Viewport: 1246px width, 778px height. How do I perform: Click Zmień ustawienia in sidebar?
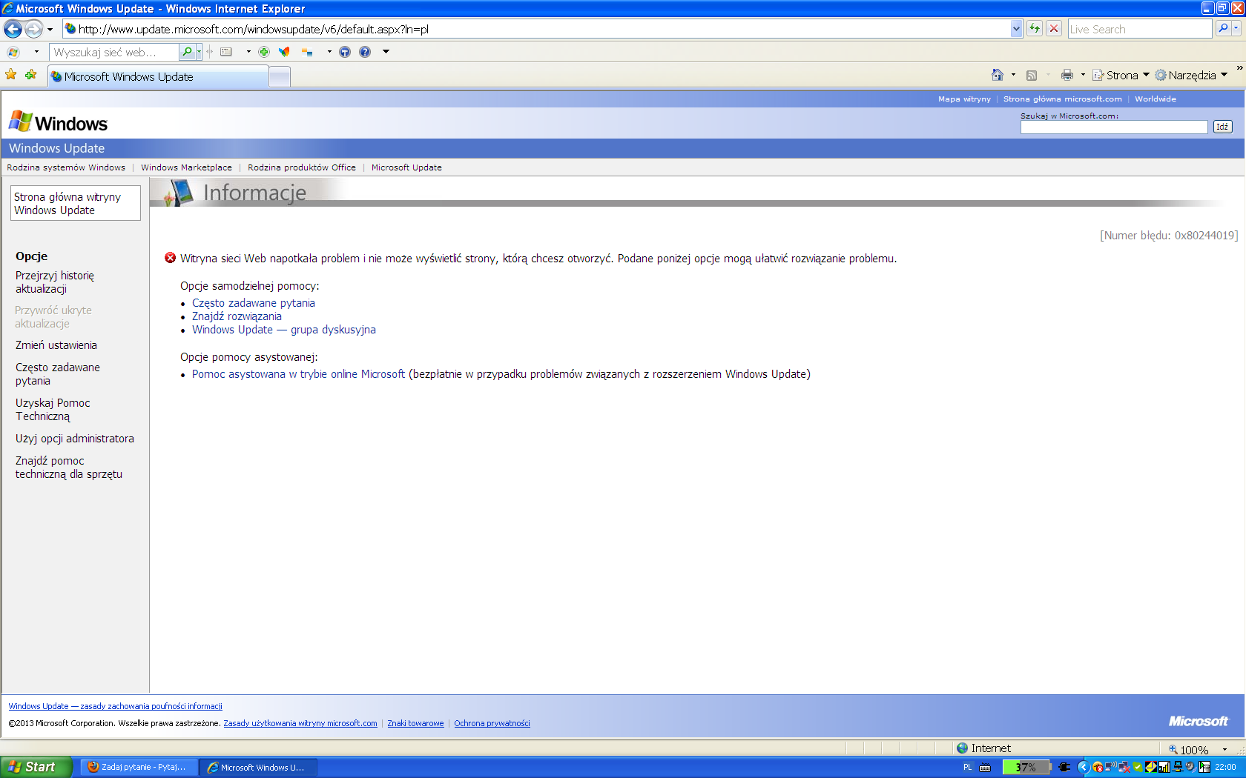tap(56, 345)
